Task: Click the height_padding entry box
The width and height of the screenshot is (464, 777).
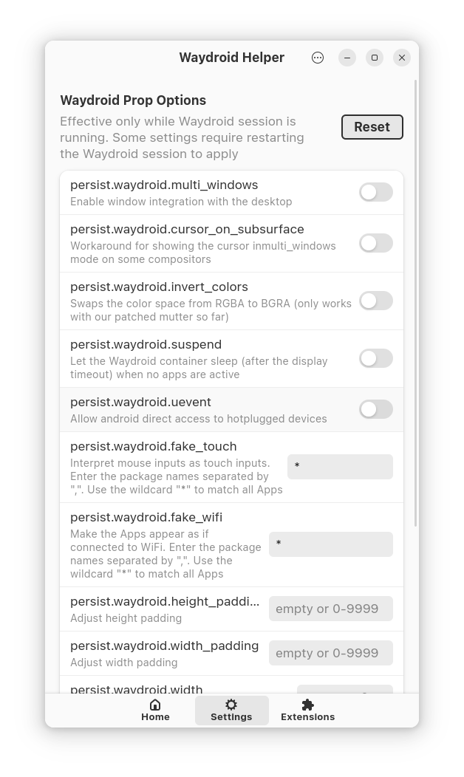Action: click(x=331, y=609)
